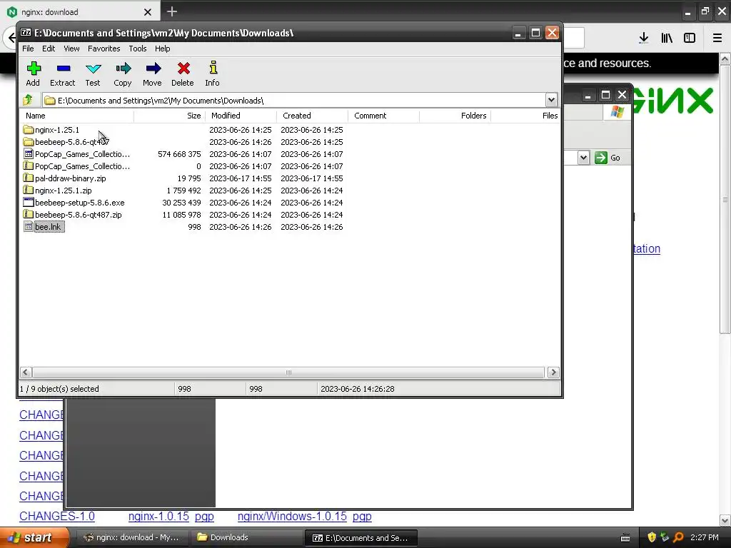This screenshot has width=731, height=548.
Task: Select the beebeep-5.8.6-qt487.zip archive icon
Action: tap(28, 214)
